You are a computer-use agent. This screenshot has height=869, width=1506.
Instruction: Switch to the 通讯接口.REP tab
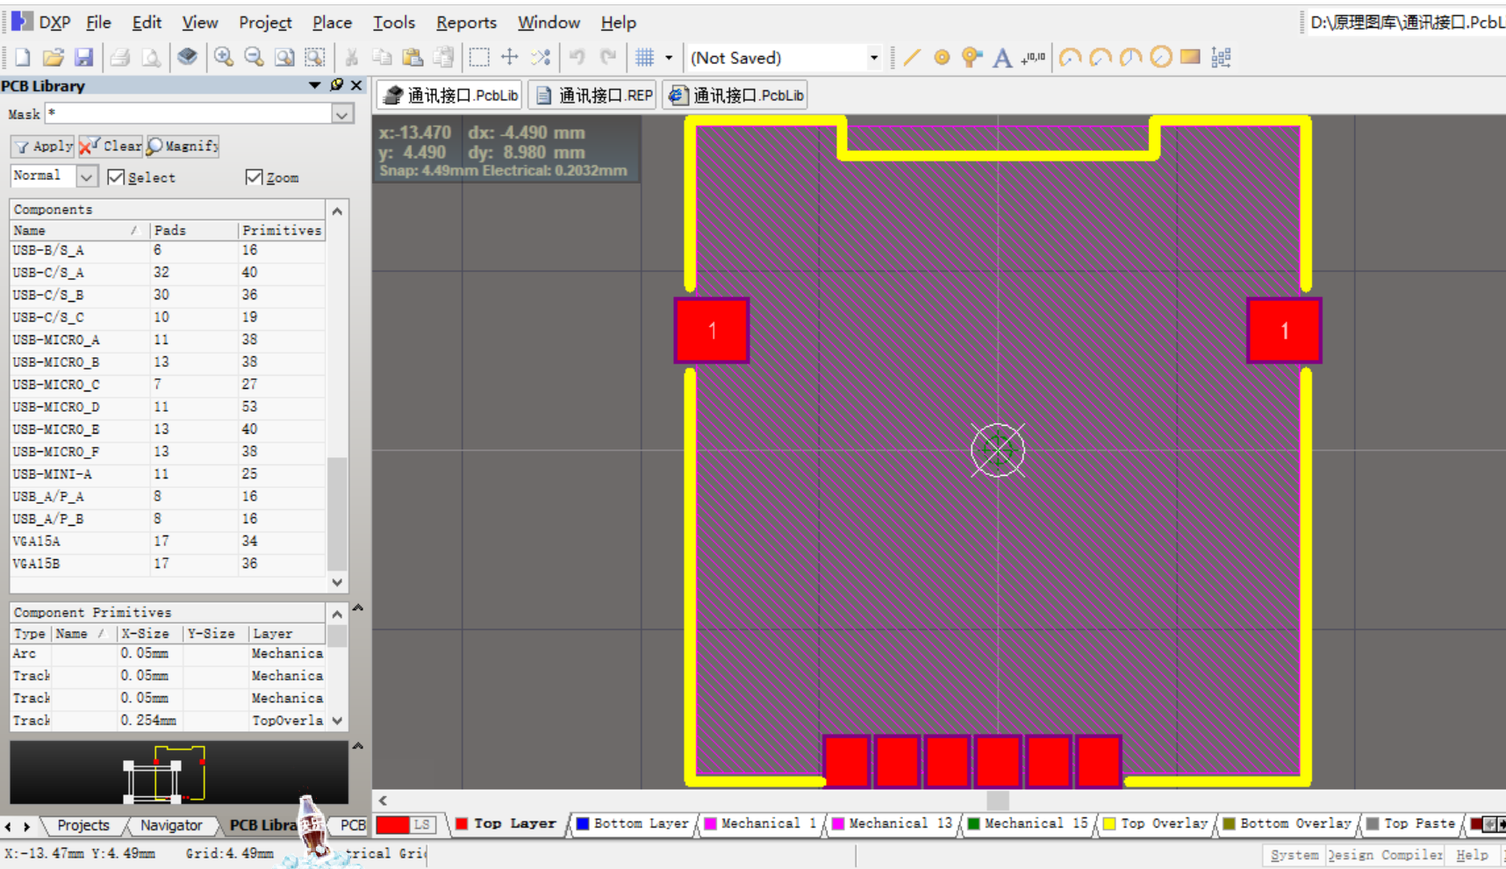point(594,96)
